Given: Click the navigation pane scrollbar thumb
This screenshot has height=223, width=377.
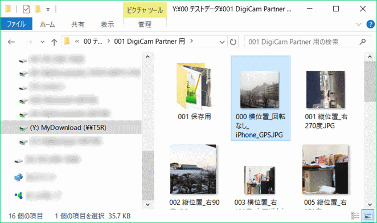Looking at the screenshot, I should tap(148, 176).
